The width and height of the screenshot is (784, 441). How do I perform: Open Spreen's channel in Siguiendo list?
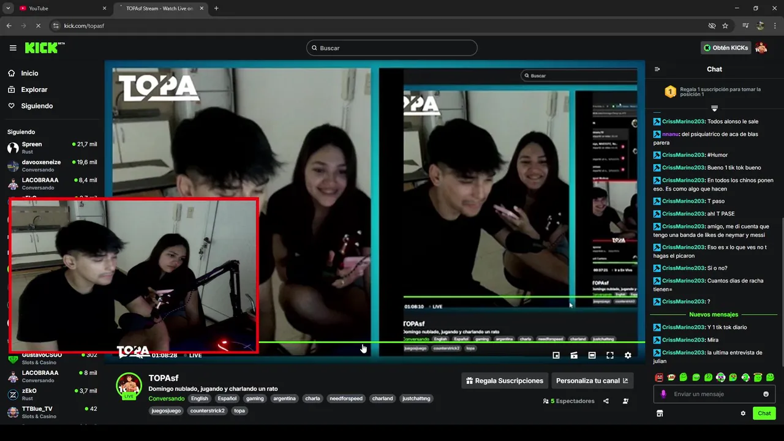(52, 148)
